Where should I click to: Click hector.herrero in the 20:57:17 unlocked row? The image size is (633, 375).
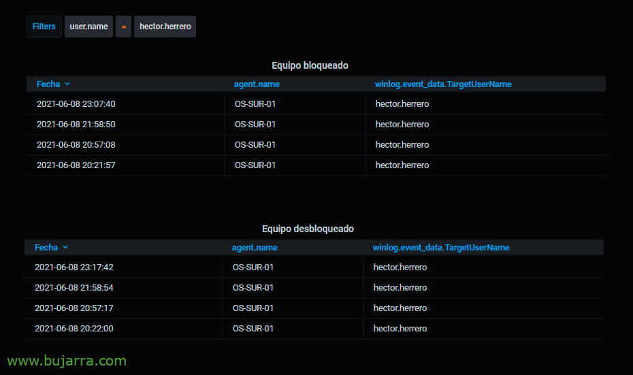pyautogui.click(x=400, y=308)
